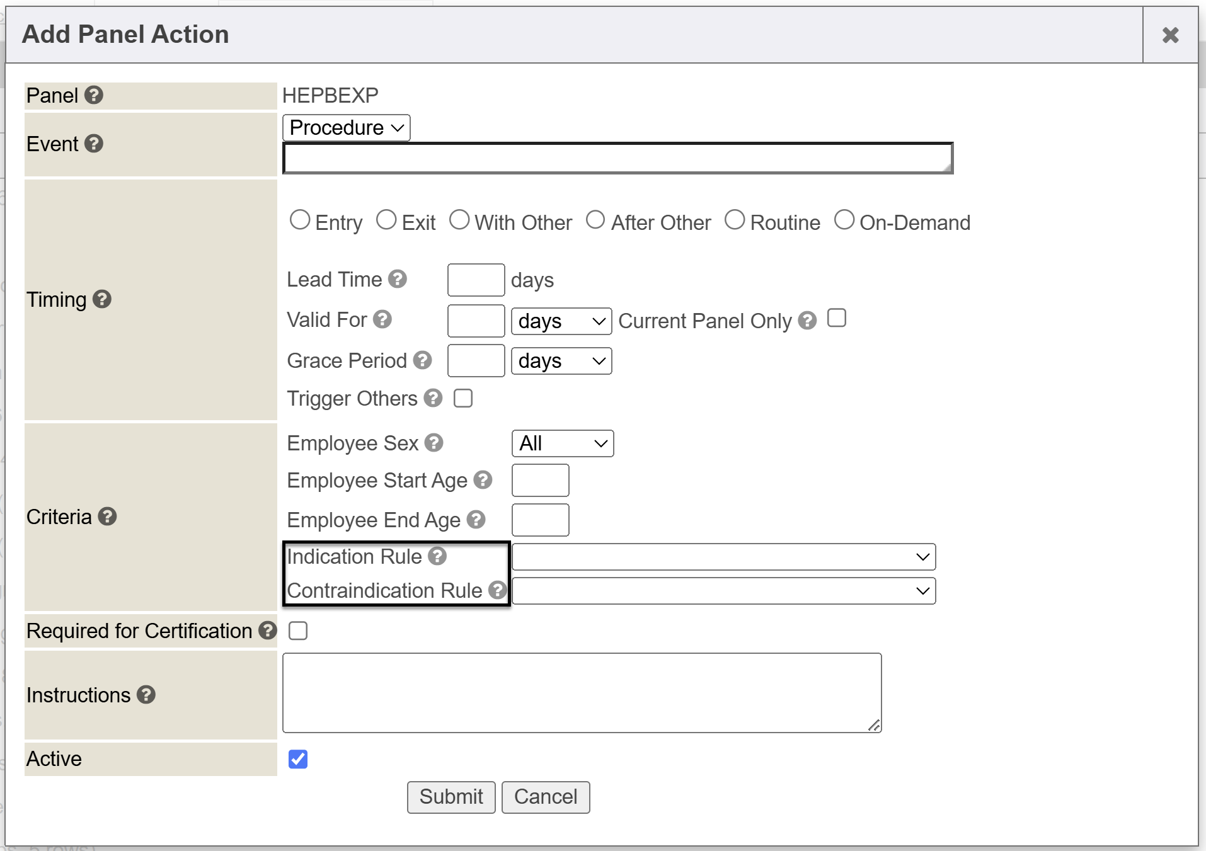Open the Procedure event type dropdown
The height and width of the screenshot is (851, 1206).
(347, 128)
